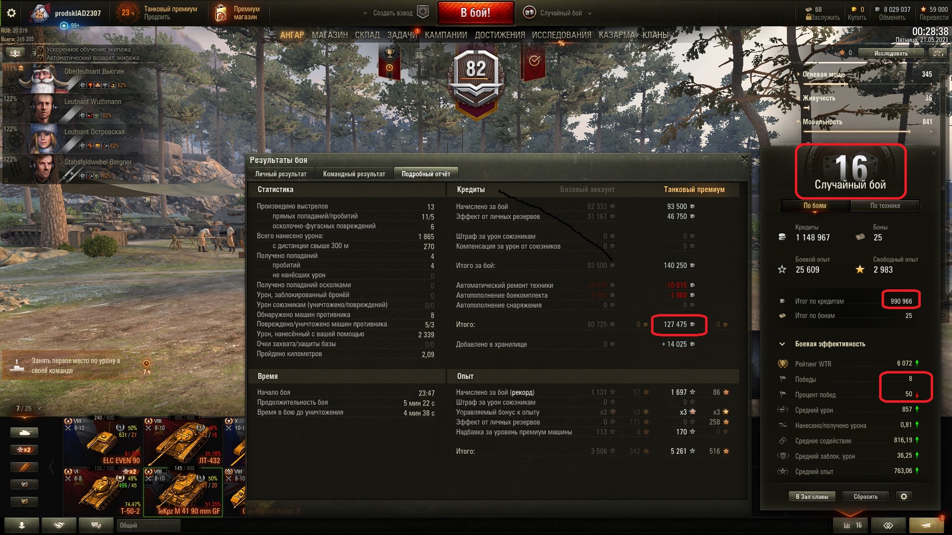
Task: Expand the Создать взвод dropdown arrow
Action: [x=365, y=13]
